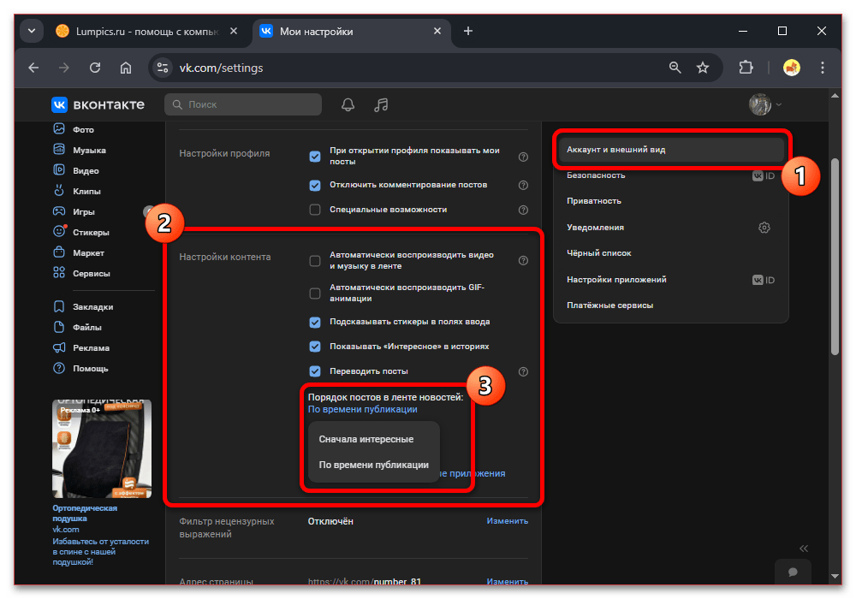
Task: Open the Ортопедическая подушка ad link
Action: coord(84,513)
